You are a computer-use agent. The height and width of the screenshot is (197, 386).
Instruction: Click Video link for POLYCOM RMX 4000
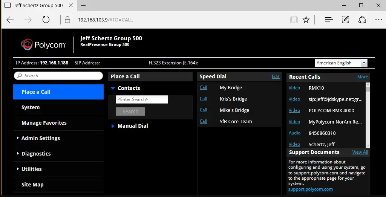click(x=294, y=110)
